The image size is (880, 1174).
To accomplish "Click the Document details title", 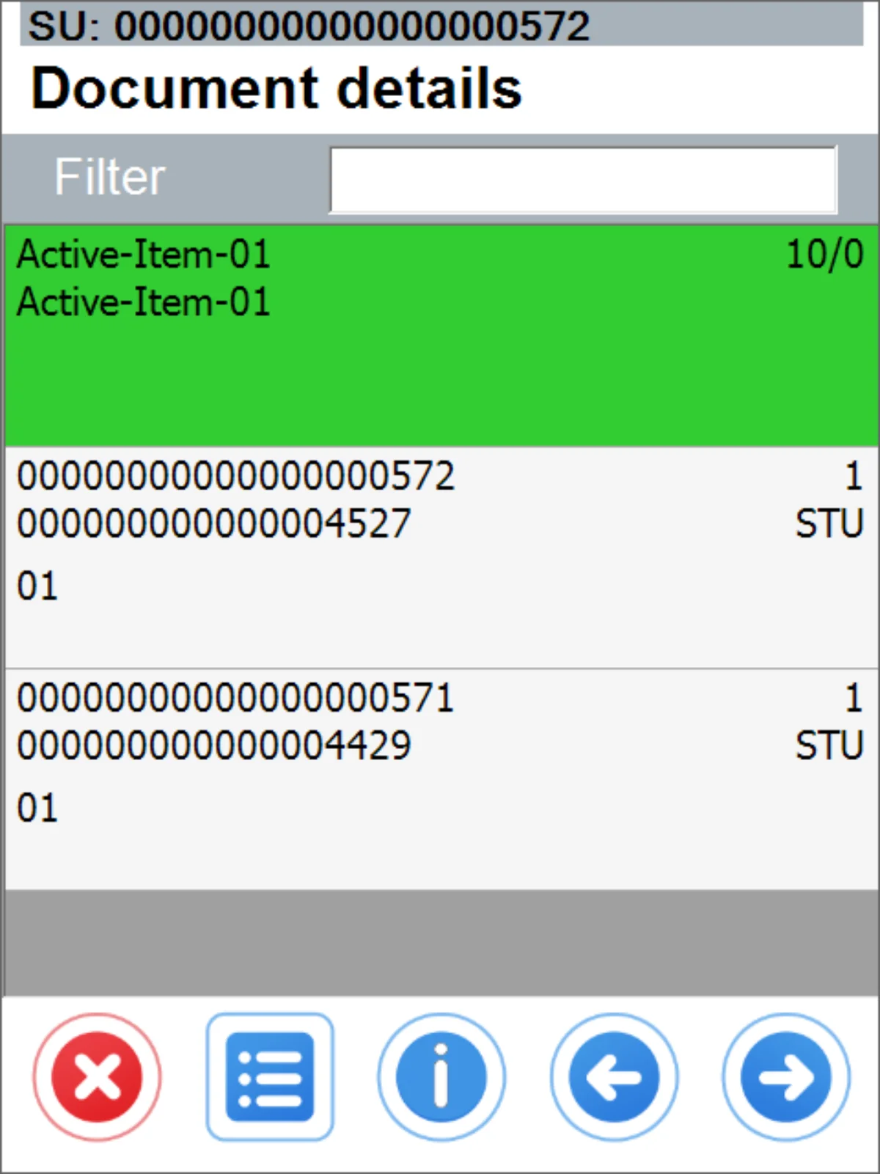I will [x=276, y=89].
